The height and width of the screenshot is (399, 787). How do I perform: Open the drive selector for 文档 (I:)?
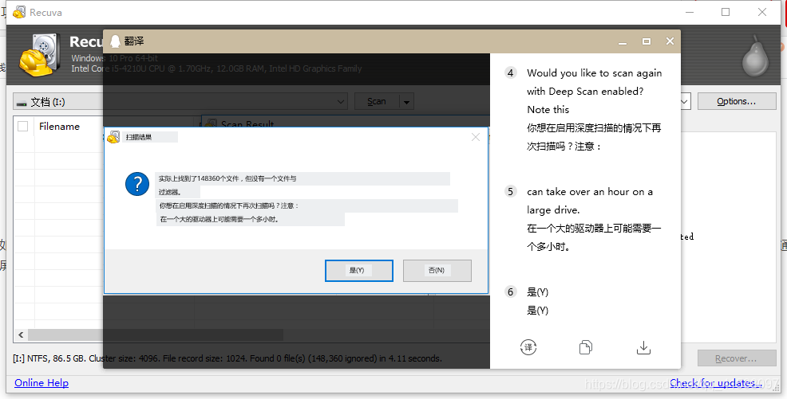click(180, 102)
